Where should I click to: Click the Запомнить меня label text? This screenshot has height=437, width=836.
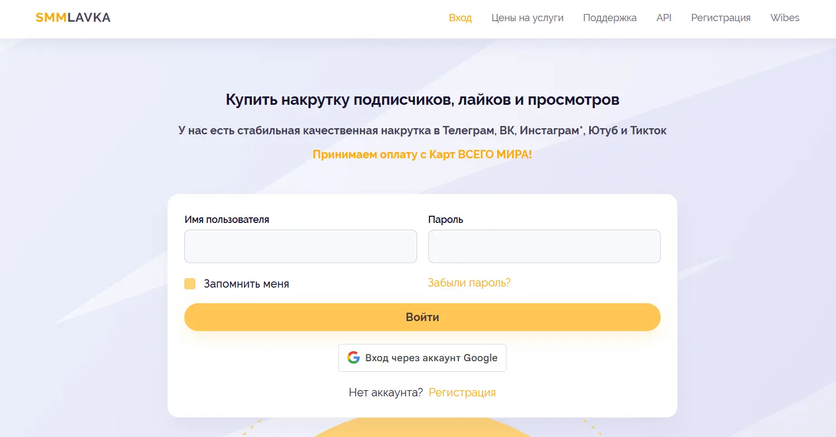246,284
